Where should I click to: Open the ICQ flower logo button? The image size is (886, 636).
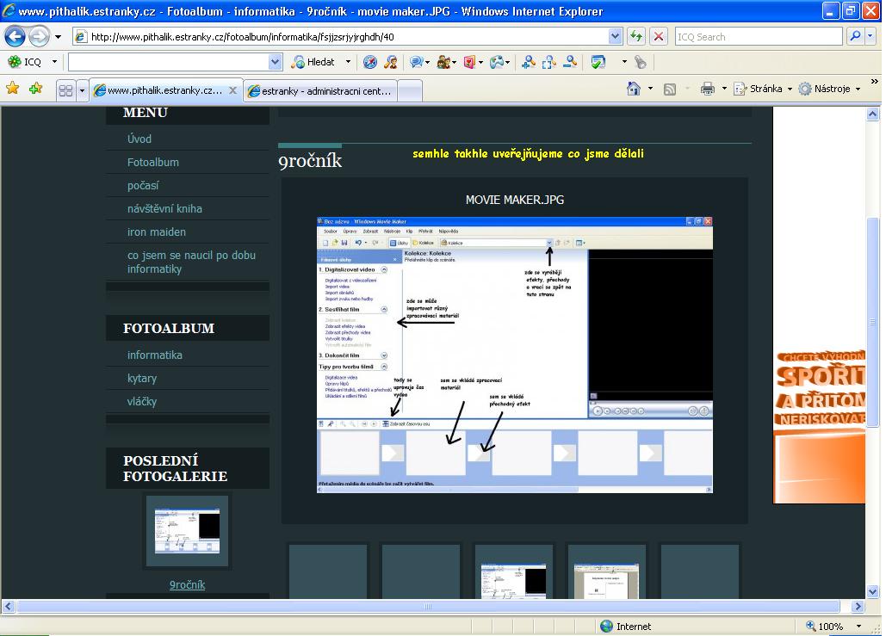14,62
